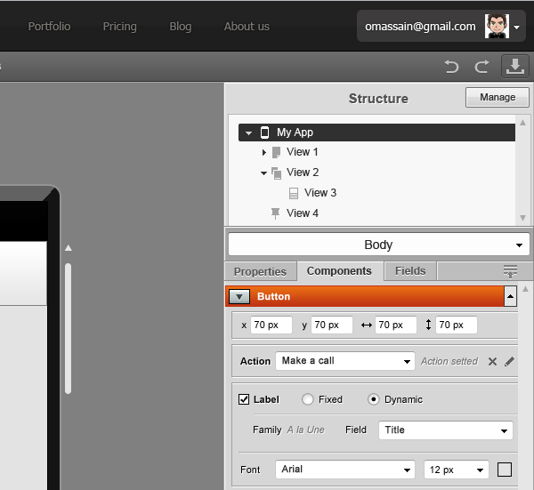This screenshot has width=534, height=490.
Task: Click the structure tree scroll down arrow
Action: [x=522, y=218]
